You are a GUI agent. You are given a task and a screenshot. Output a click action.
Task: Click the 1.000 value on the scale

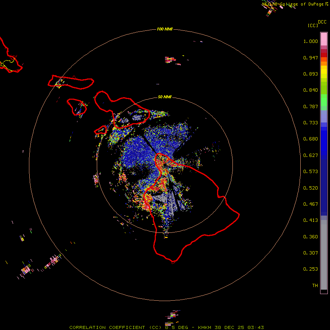[311, 41]
